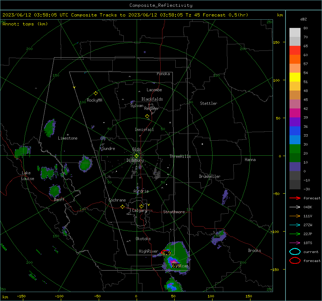The height and width of the screenshot is (301, 322).
Task: Click the 'Banff' city label
Action: (59, 200)
